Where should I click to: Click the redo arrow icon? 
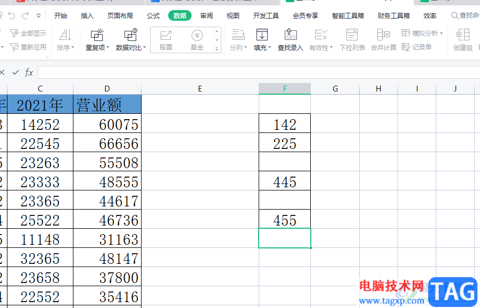point(25,15)
